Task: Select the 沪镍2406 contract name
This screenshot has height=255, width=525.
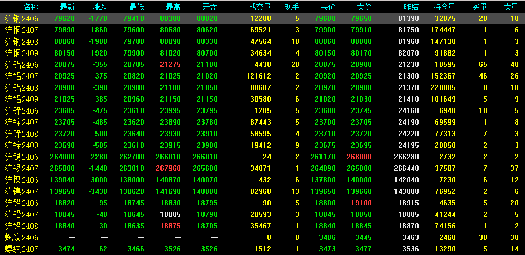Action: (21, 180)
